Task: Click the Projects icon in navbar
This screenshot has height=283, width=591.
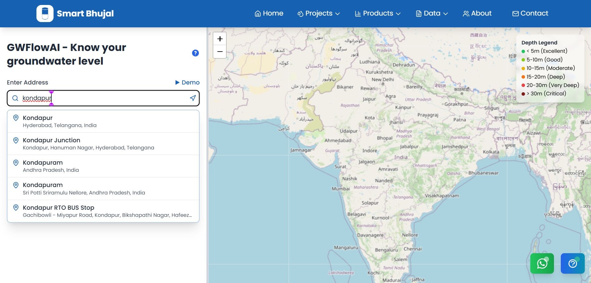Action: [300, 14]
